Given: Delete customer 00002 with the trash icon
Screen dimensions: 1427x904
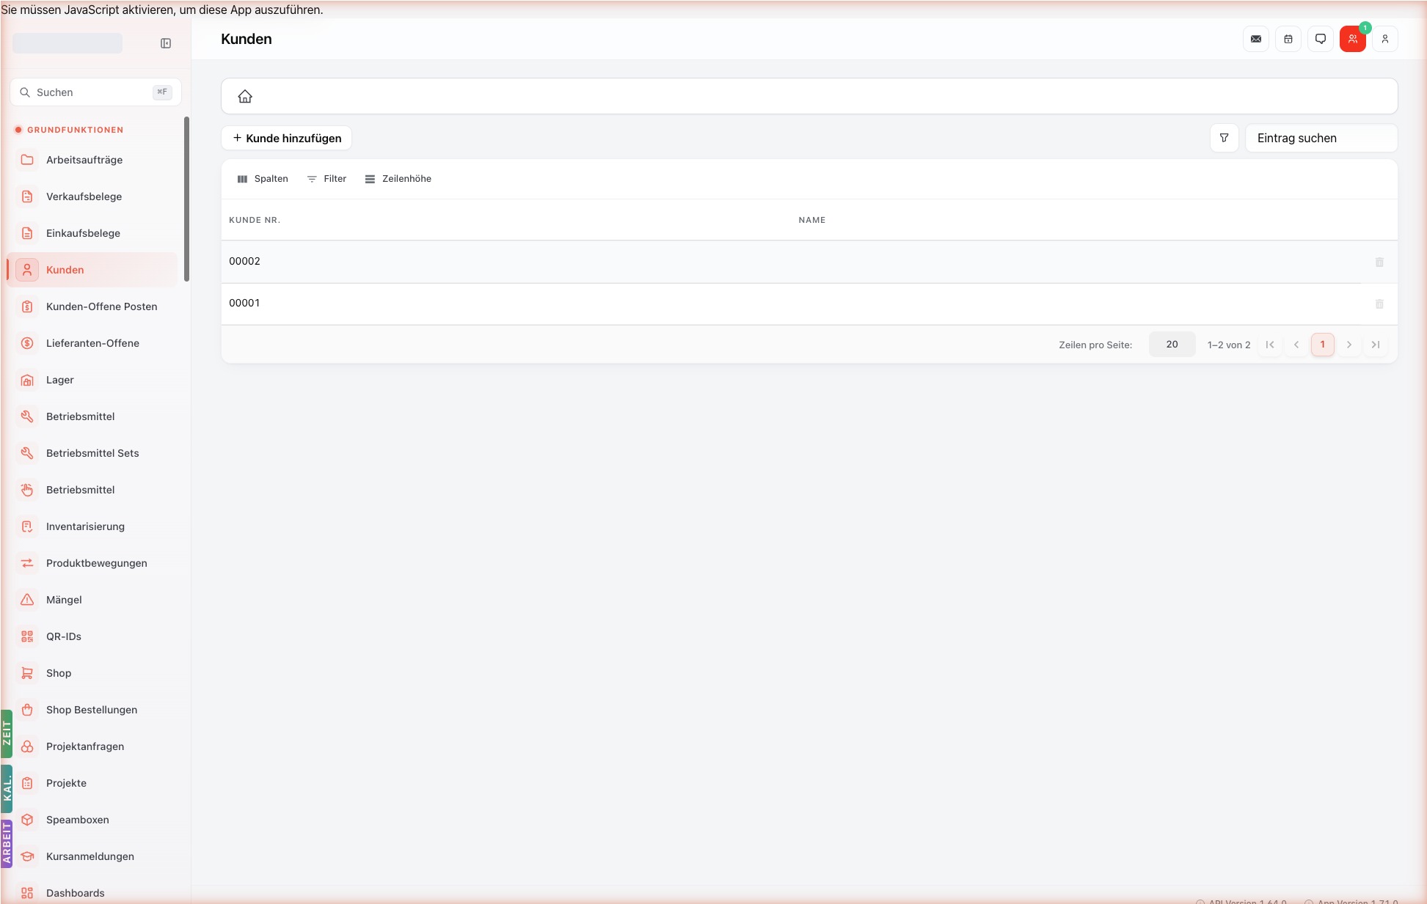Looking at the screenshot, I should pyautogui.click(x=1379, y=262).
